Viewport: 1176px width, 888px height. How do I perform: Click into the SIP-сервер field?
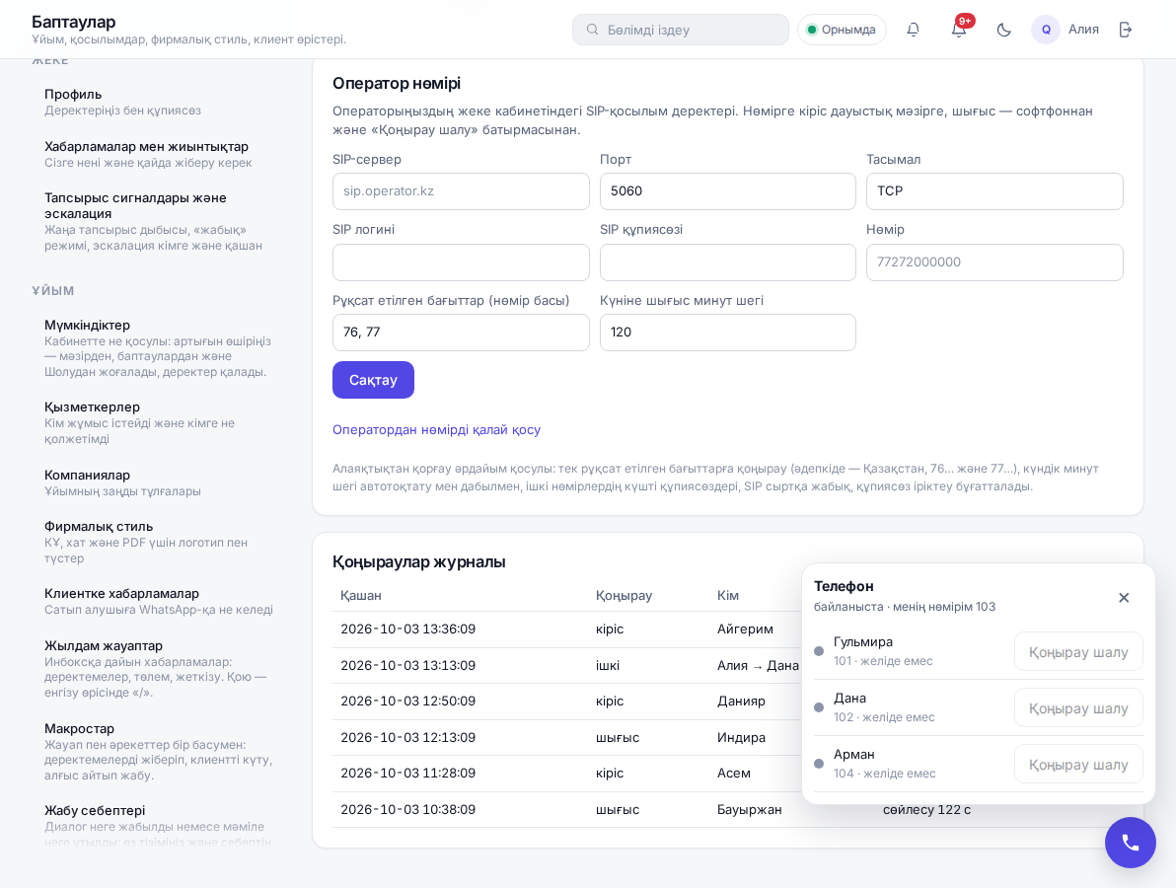point(461,191)
